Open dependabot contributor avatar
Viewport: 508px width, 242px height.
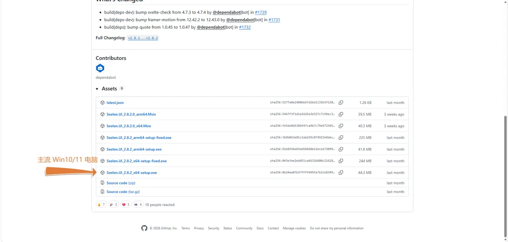tap(100, 68)
